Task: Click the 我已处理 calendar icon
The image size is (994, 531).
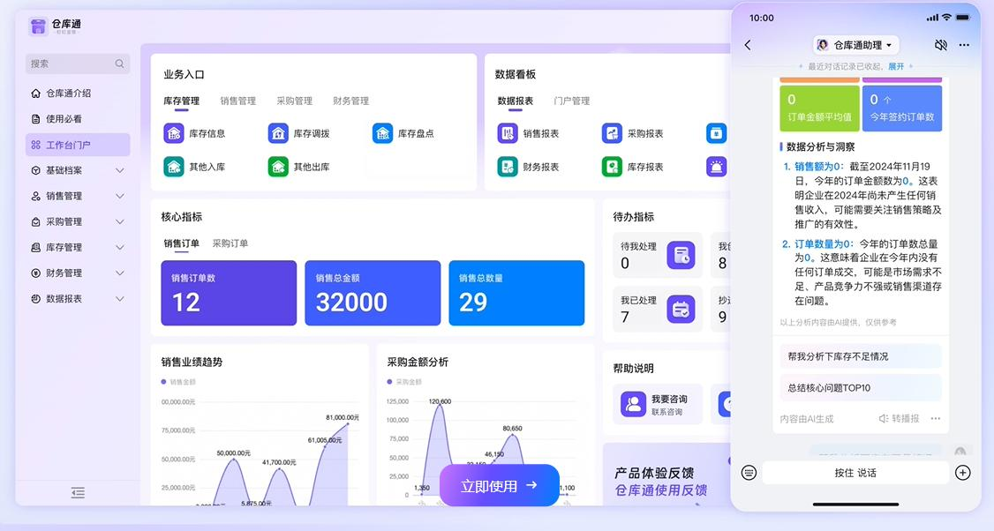Action: (681, 310)
